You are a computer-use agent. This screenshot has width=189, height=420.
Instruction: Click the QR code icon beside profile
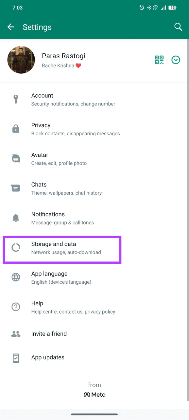[159, 60]
